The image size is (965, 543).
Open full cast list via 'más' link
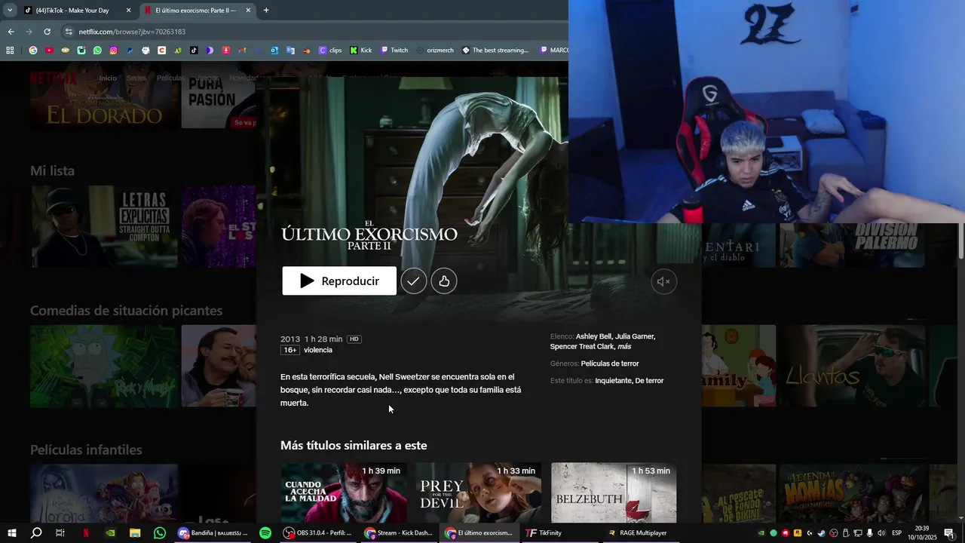[x=624, y=346]
